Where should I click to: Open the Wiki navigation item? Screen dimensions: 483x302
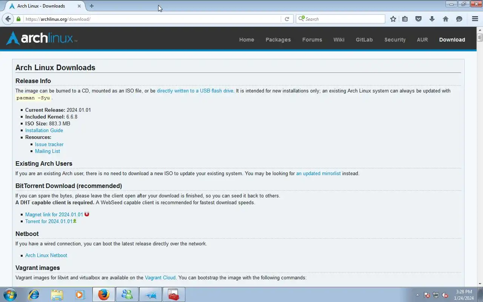[339, 40]
